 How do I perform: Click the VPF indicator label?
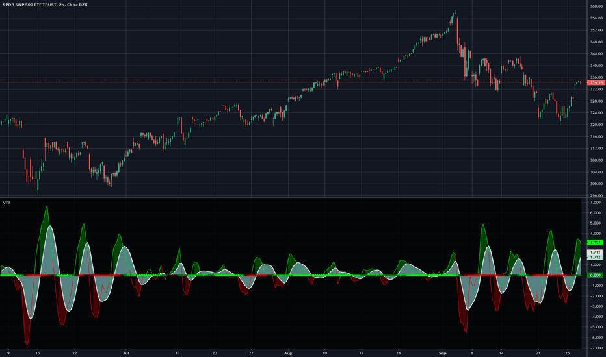click(7, 203)
